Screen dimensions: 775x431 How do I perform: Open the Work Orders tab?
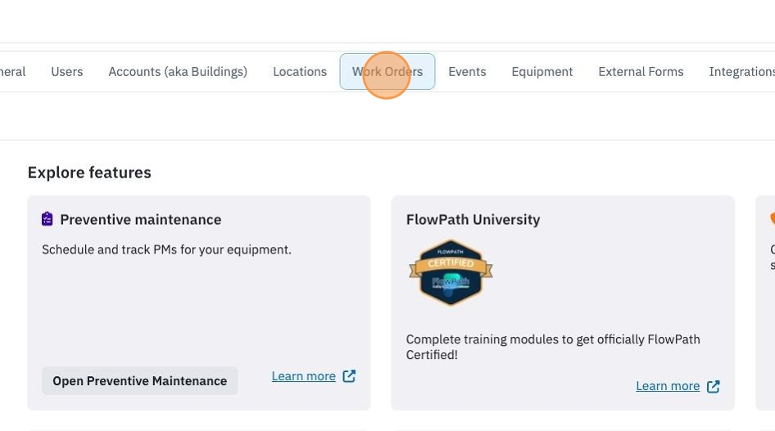click(x=387, y=71)
